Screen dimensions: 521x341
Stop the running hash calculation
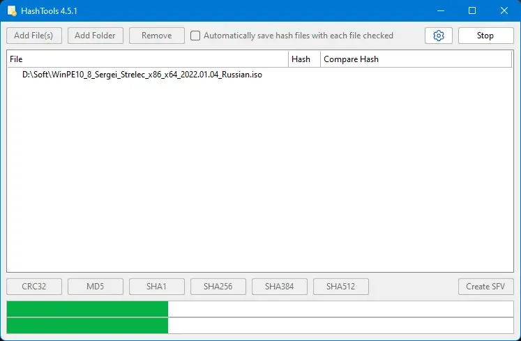point(486,36)
